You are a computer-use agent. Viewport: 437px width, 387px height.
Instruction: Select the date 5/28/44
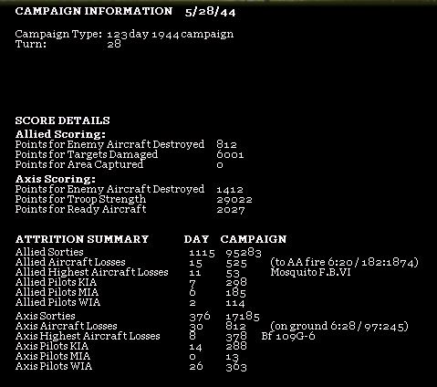[x=210, y=12]
